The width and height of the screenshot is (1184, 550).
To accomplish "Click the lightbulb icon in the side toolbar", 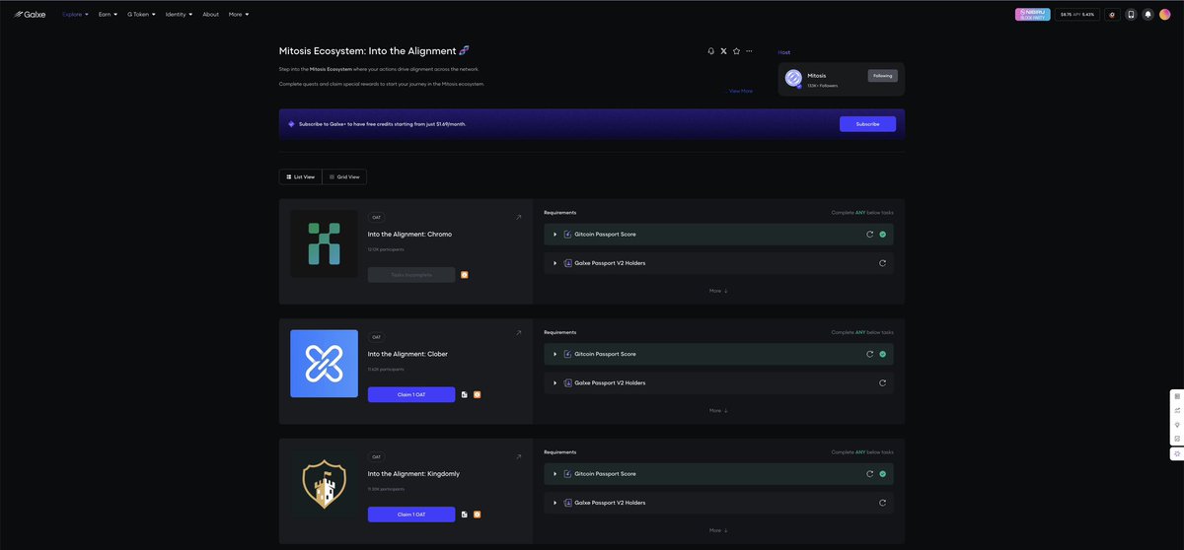I will pyautogui.click(x=1177, y=425).
